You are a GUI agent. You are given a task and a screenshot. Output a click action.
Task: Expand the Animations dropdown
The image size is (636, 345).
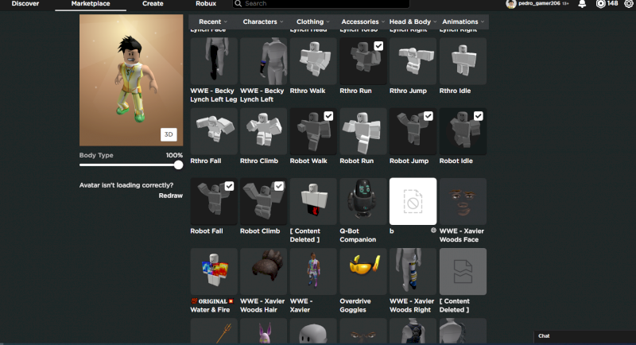(463, 21)
